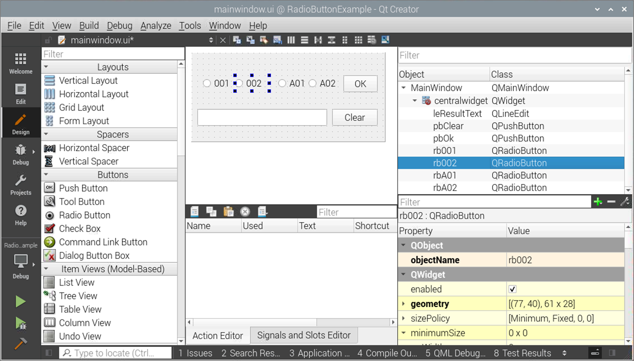Toggle left sidebar icon in status bar
Screen dimensions: 634x361
point(49,353)
